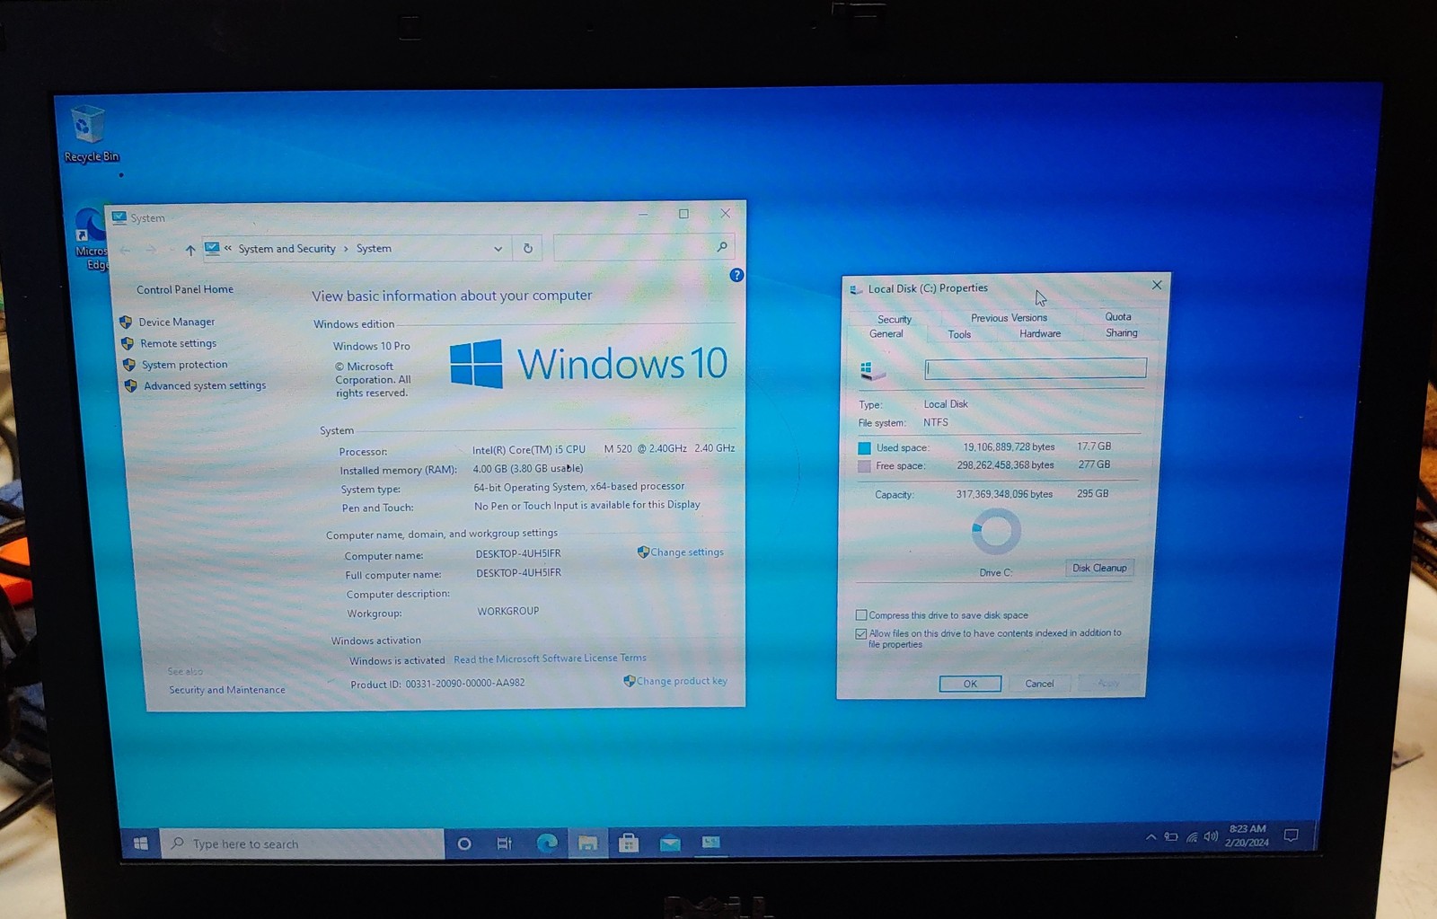
Task: Open Mail app on taskbar
Action: pos(670,843)
